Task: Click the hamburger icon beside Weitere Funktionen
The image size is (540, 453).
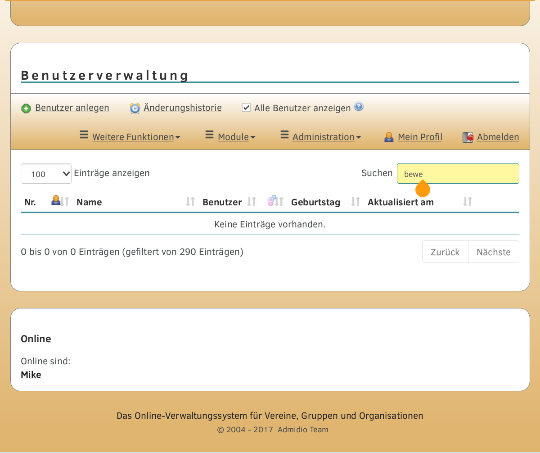Action: point(84,135)
